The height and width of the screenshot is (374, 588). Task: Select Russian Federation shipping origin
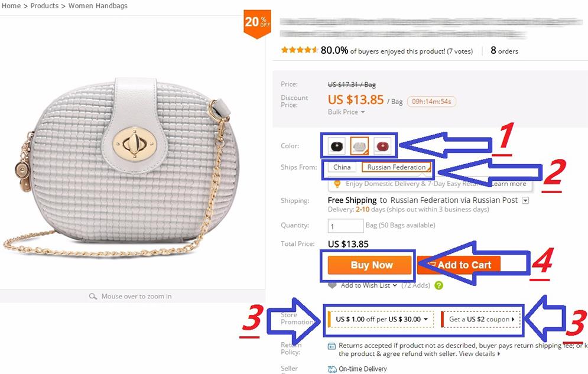(x=397, y=167)
